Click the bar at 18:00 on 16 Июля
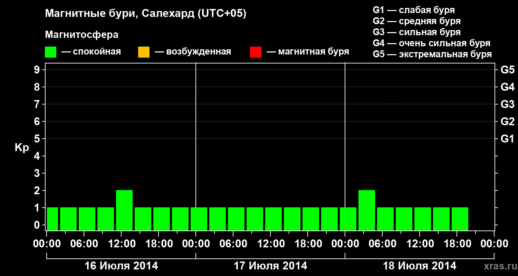The image size is (518, 276). pos(162,219)
